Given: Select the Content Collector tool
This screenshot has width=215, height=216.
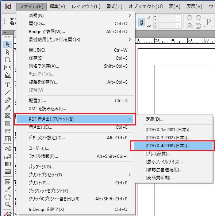Looking at the screenshot, I should point(8,75).
